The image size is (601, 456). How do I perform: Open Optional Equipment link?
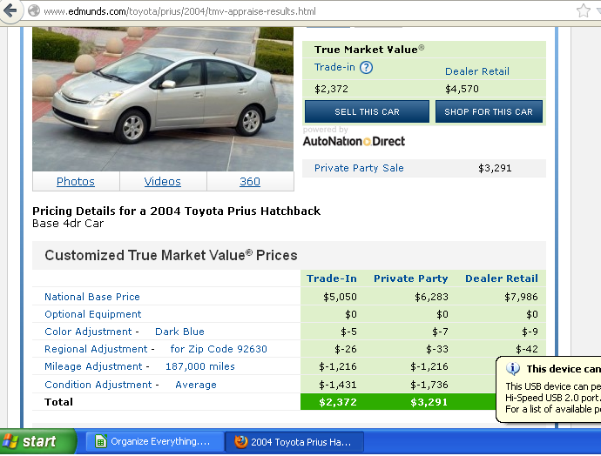click(x=92, y=314)
